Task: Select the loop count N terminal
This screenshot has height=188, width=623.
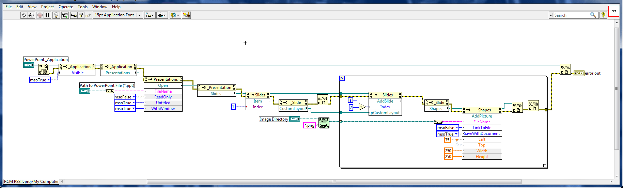Action: click(342, 78)
